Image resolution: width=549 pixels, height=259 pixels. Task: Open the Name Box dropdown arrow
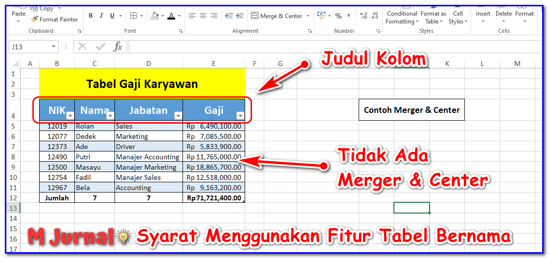(54, 46)
